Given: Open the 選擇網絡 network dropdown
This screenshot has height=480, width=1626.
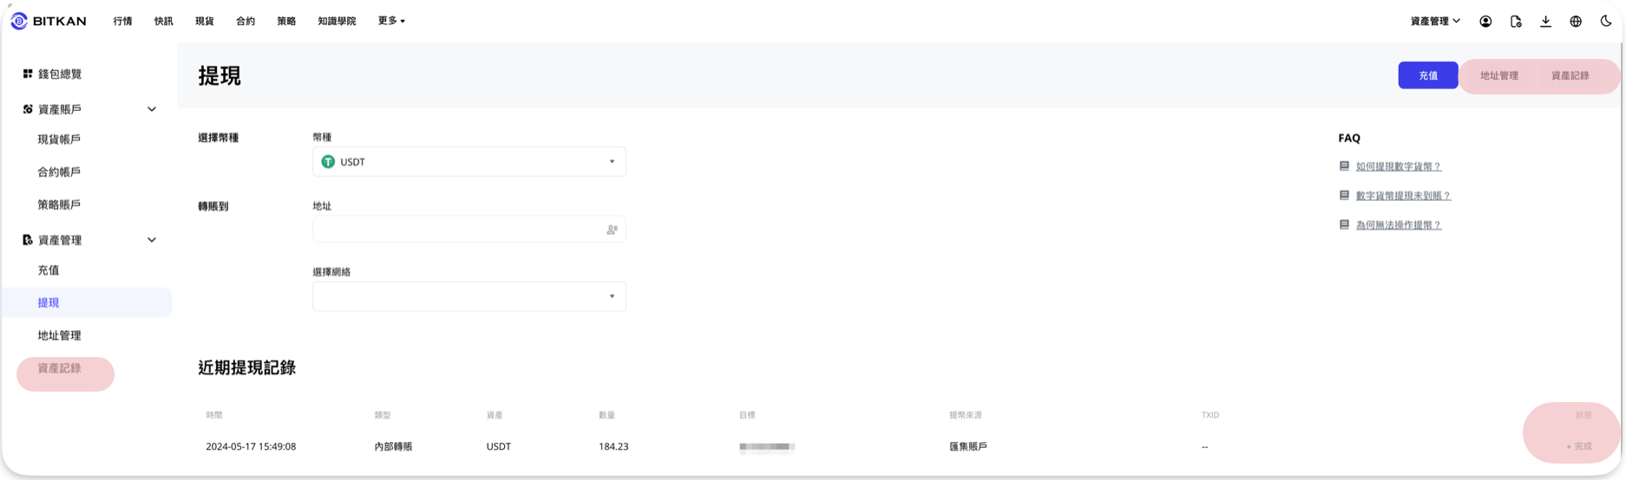Looking at the screenshot, I should click(x=469, y=296).
